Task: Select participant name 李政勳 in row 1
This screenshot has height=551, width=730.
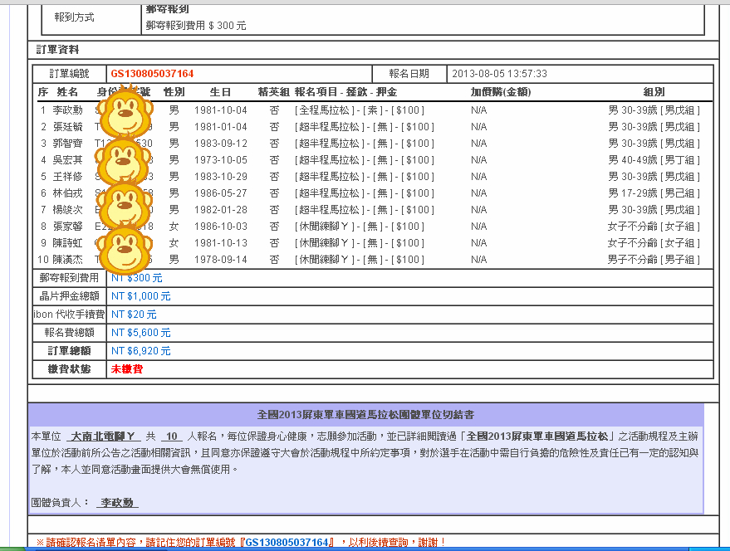Action: point(68,110)
